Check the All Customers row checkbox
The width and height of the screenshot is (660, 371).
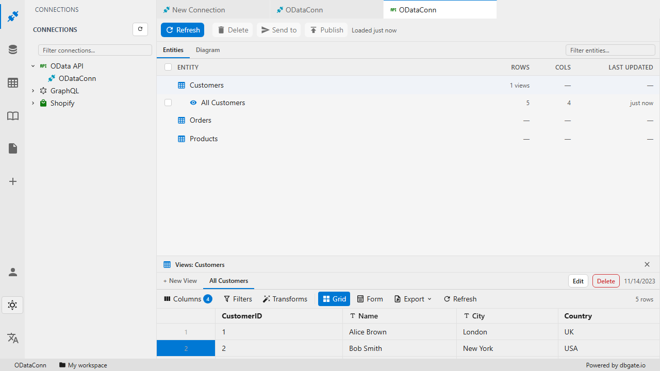[168, 103]
